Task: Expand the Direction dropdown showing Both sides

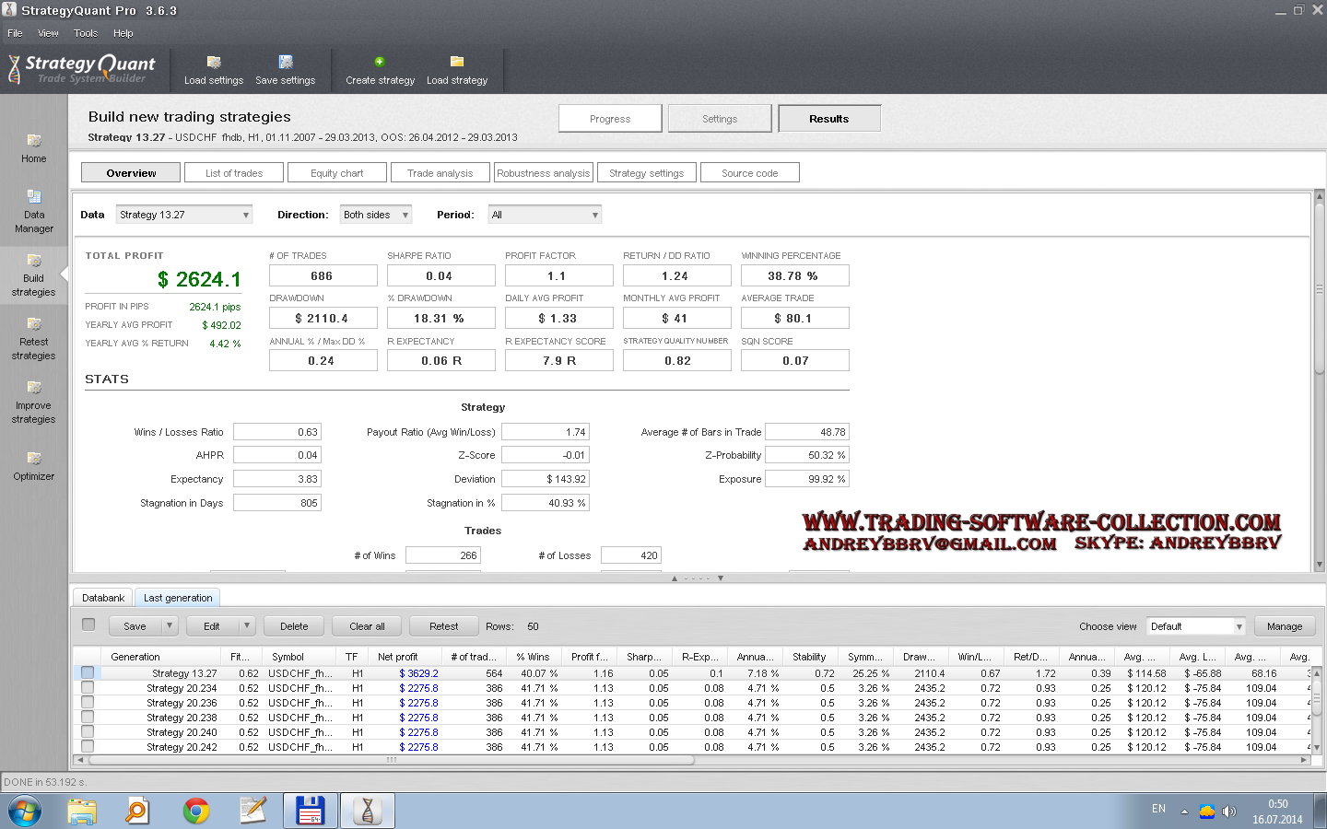Action: (375, 215)
